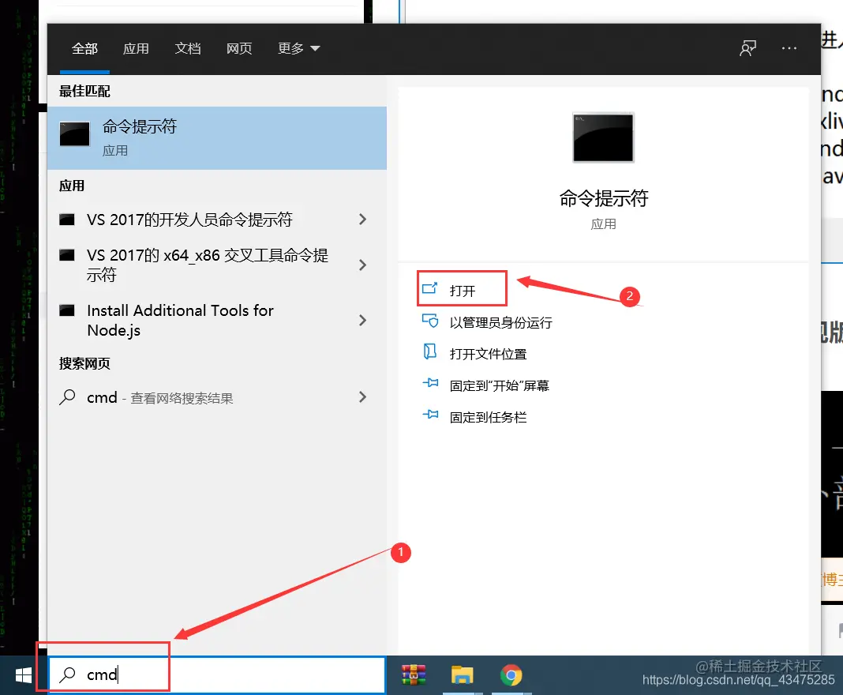Select the 命令提示符 best match result
The height and width of the screenshot is (695, 843).
217,137
